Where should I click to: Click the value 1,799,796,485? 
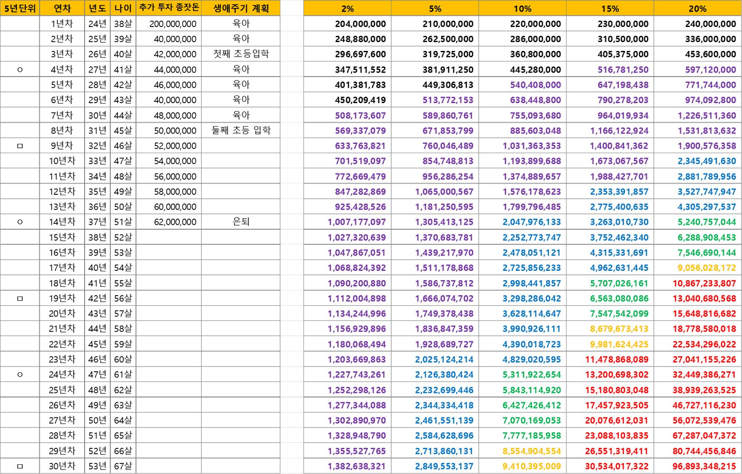click(532, 207)
